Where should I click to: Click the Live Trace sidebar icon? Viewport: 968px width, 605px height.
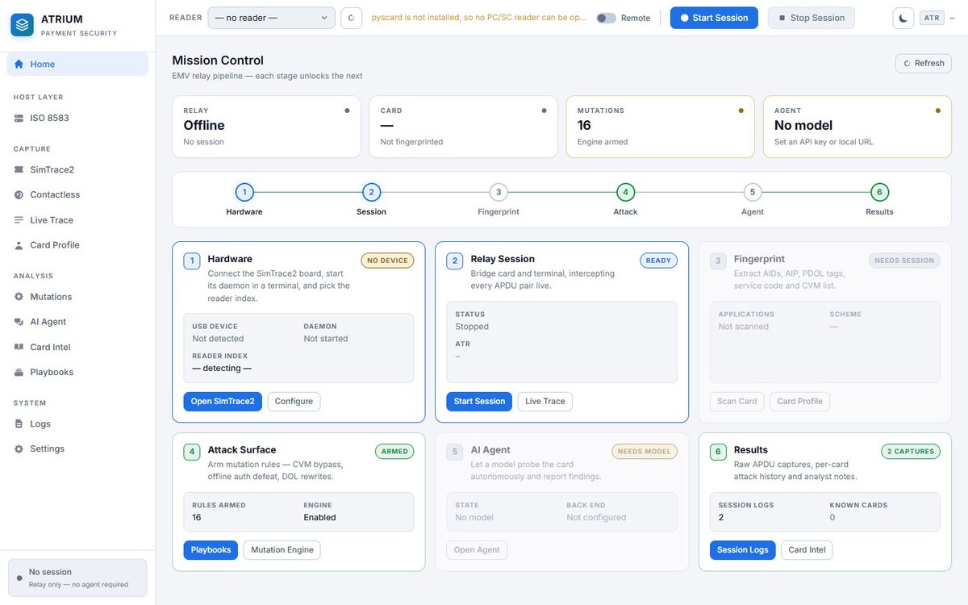pyautogui.click(x=19, y=220)
